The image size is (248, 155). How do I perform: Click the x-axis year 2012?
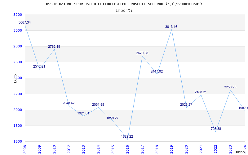click(x=69, y=149)
